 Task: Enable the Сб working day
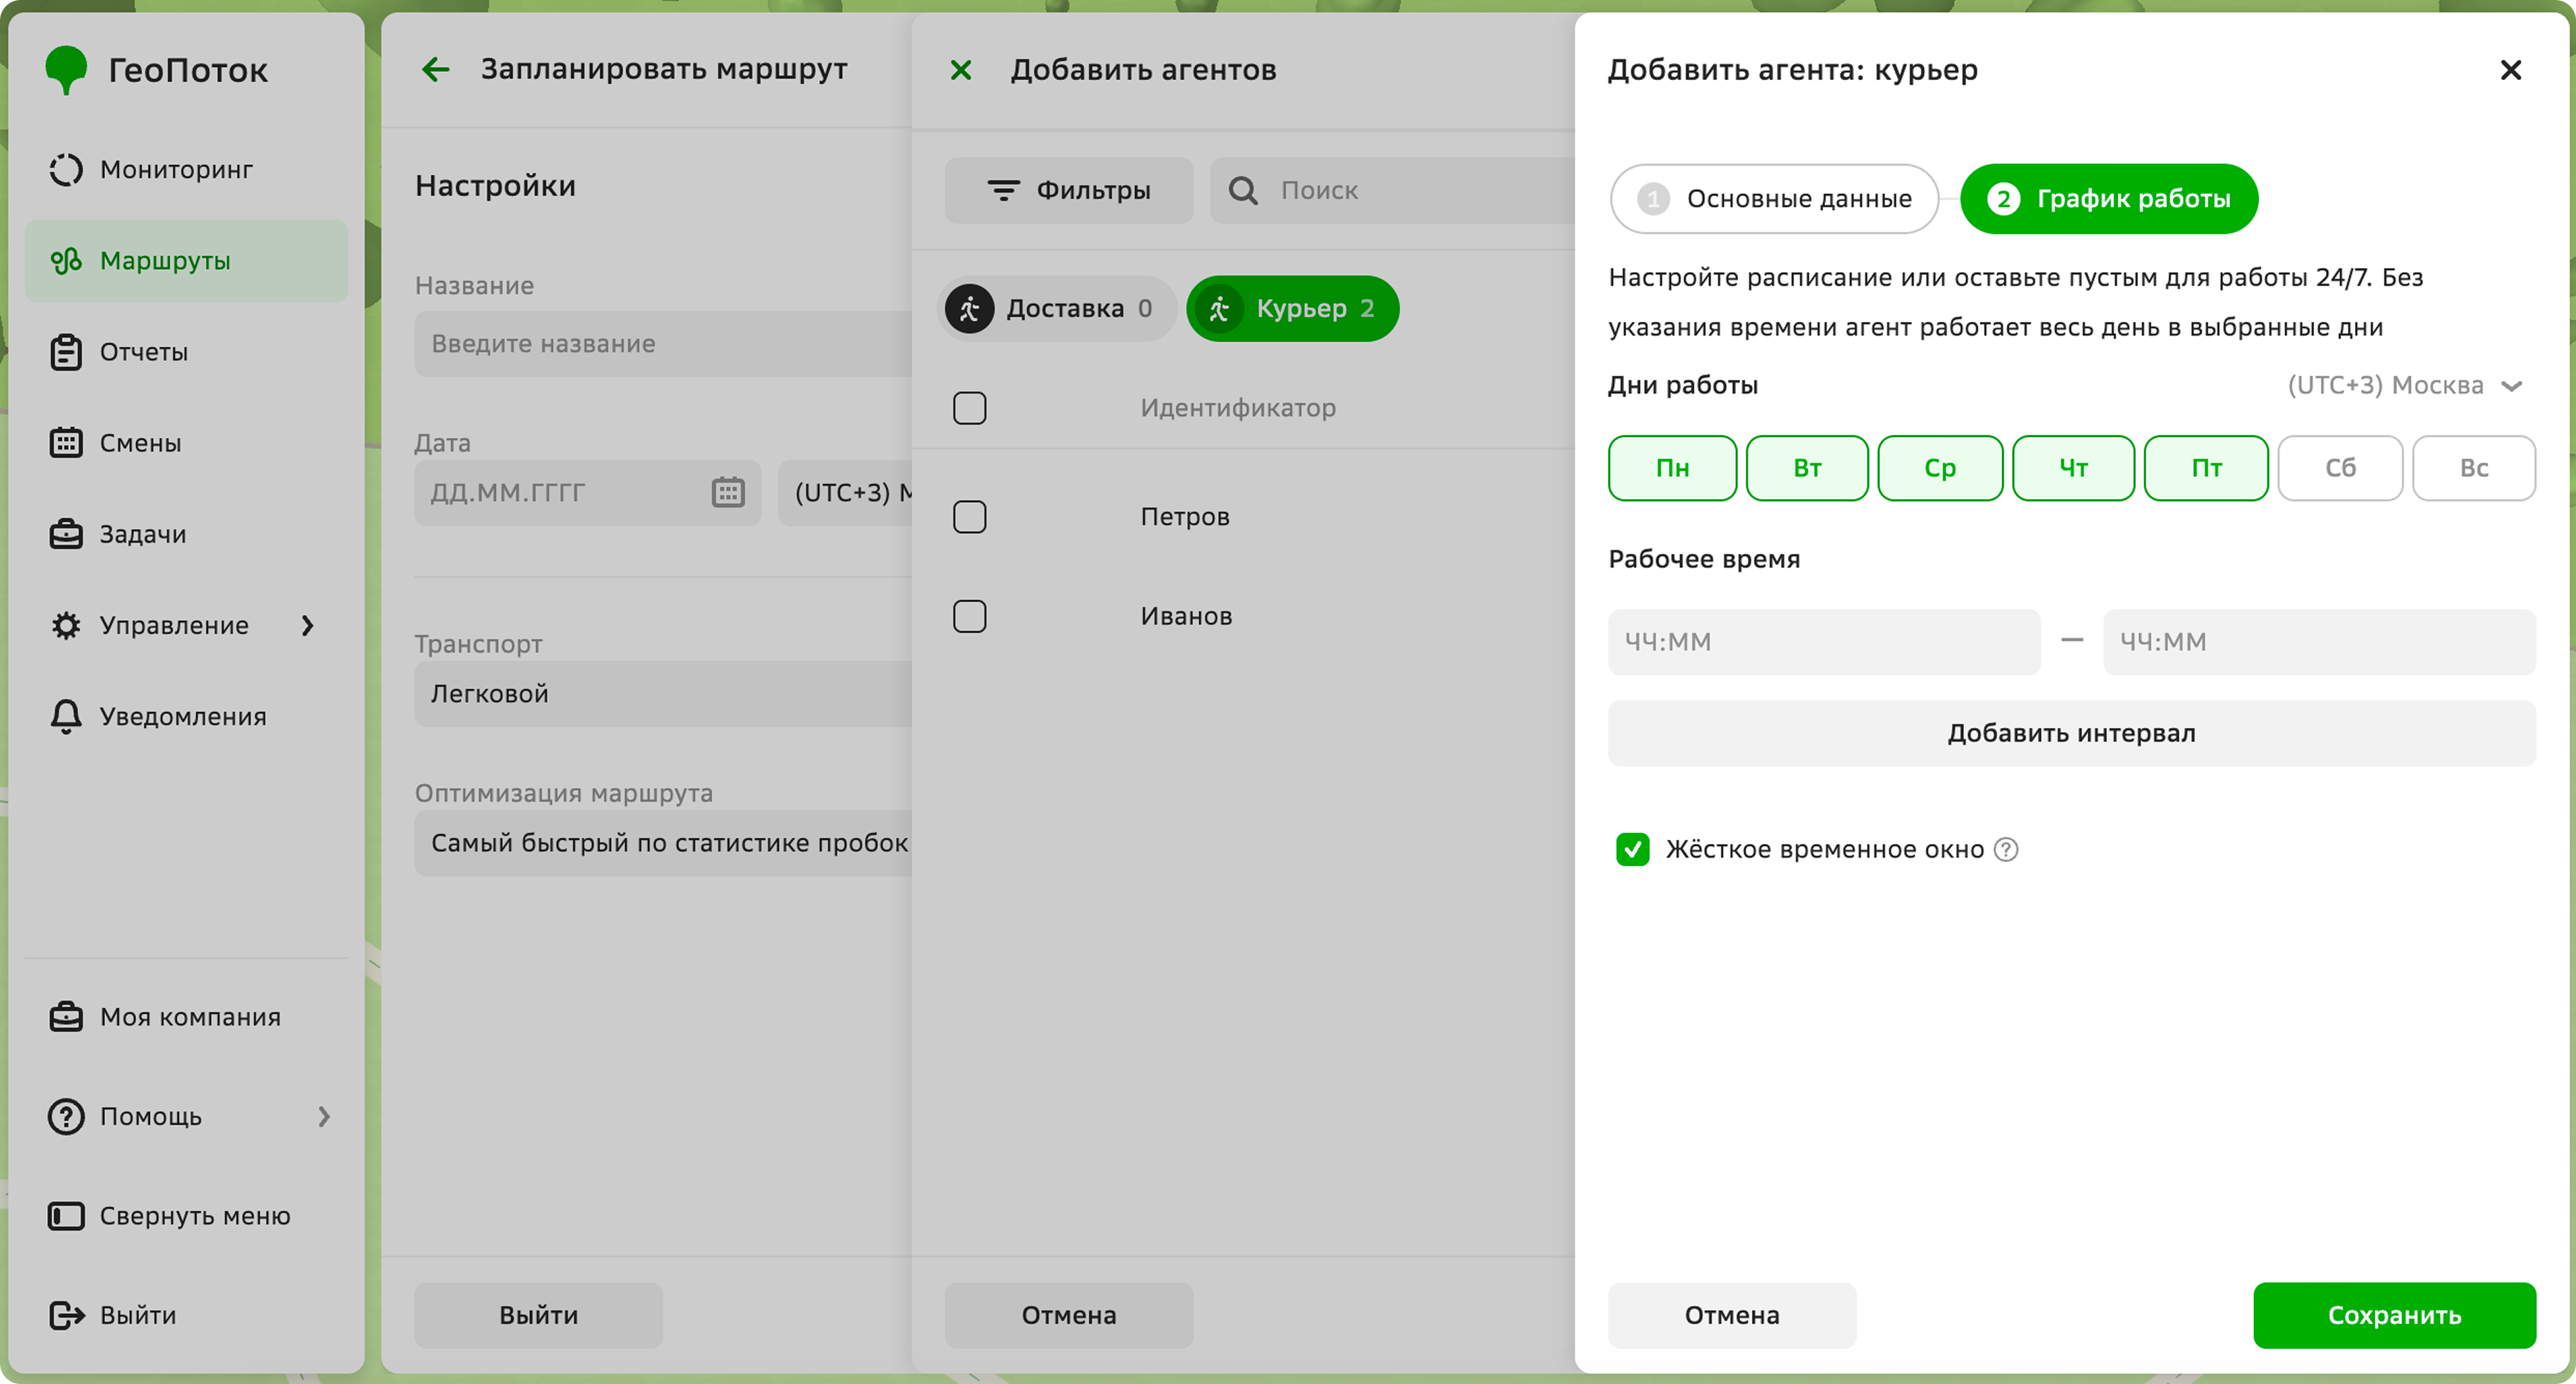tap(2340, 468)
